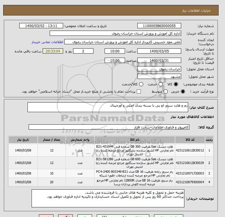Select the کالا radio button
The height and width of the screenshot is (217, 225).
(x=176, y=84)
